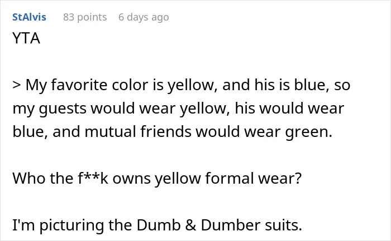This screenshot has height=241, width=391.
Task: Click the word suits ending the comment
Action: tap(284, 225)
